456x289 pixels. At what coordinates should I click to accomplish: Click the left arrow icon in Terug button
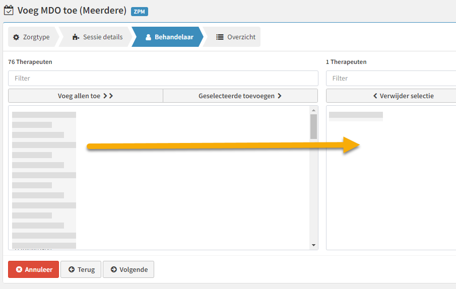[x=72, y=269]
